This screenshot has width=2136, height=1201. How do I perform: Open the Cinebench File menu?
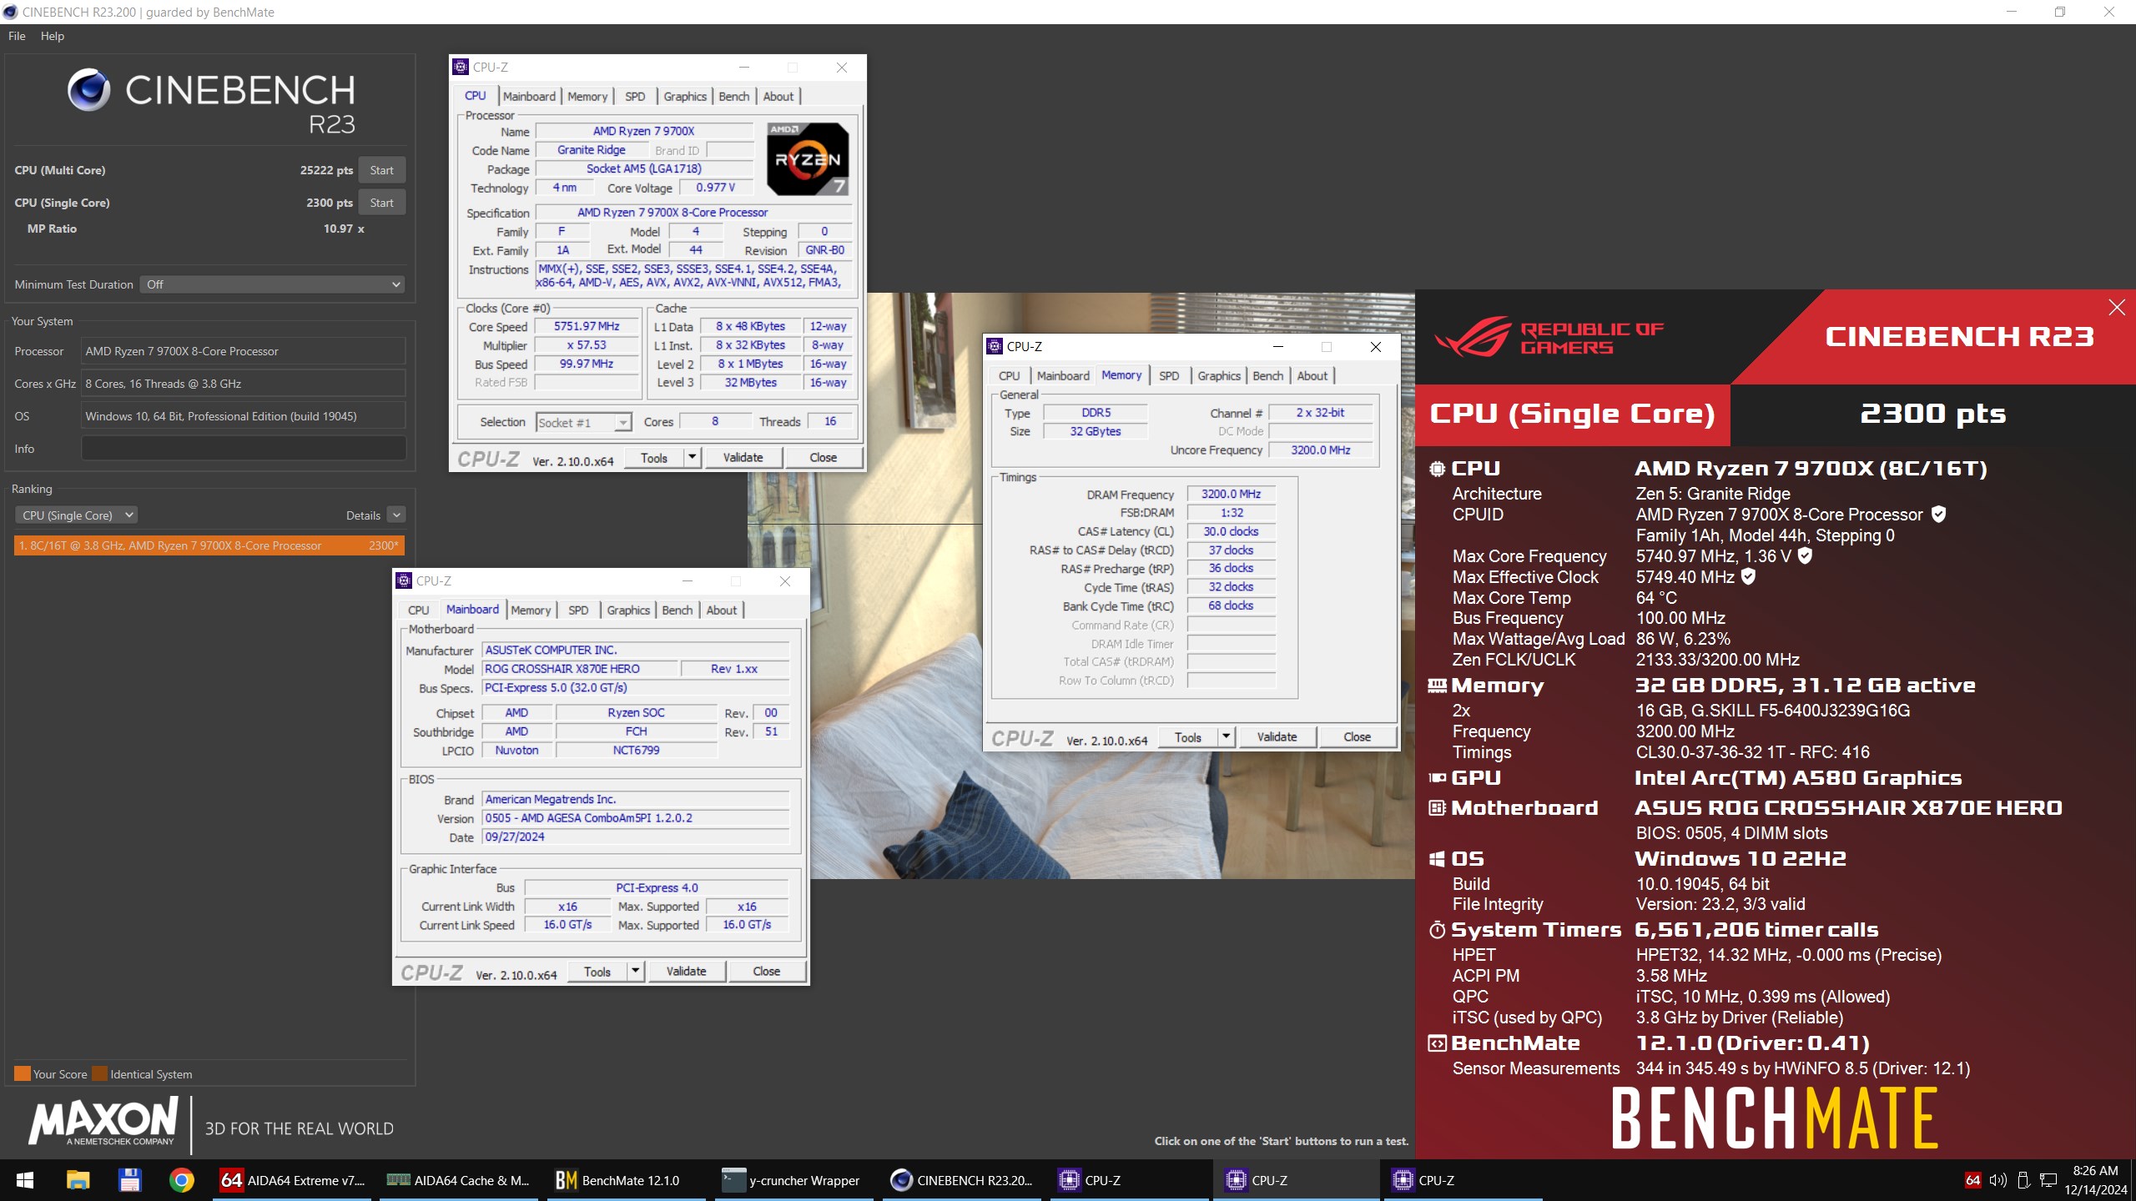(x=17, y=36)
